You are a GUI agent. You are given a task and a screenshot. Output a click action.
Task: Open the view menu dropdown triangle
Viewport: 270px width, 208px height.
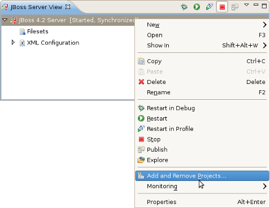coord(246,5)
